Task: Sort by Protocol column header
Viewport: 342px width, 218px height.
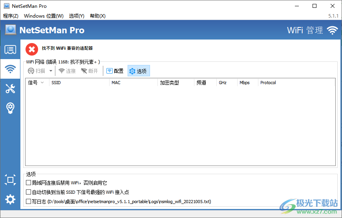Action: [x=296, y=83]
